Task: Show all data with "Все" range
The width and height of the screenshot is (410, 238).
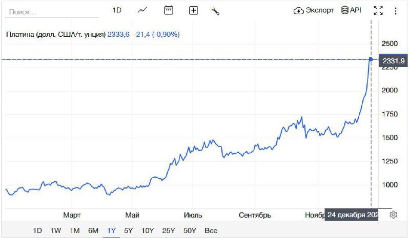Action: click(211, 230)
